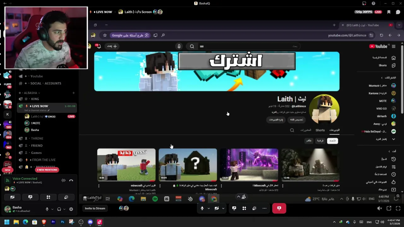Viewport: 404px width, 227px height.
Task: Unmute the stream volume speaker
Action: click(x=379, y=208)
